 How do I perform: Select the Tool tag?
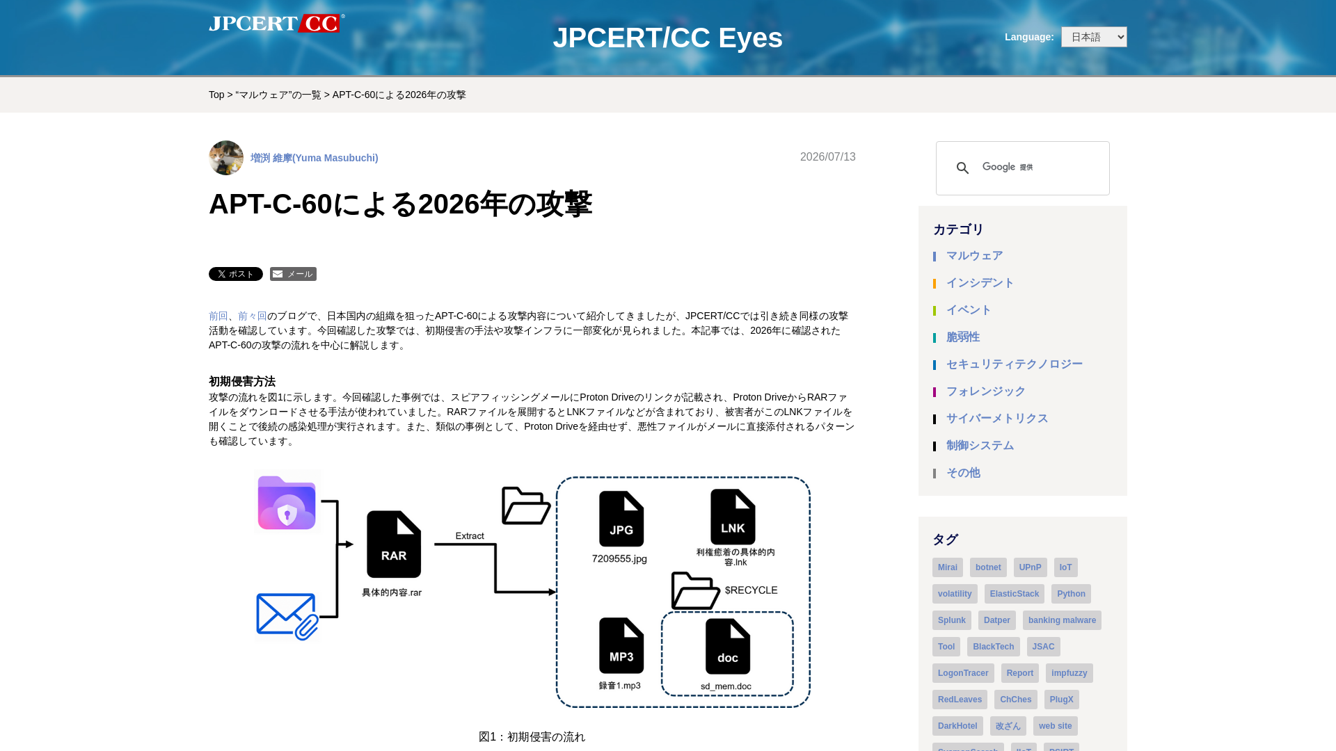(x=946, y=647)
